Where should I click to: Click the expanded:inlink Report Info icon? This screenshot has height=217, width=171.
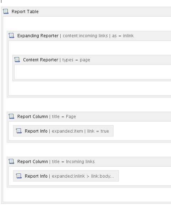[x=19, y=176]
